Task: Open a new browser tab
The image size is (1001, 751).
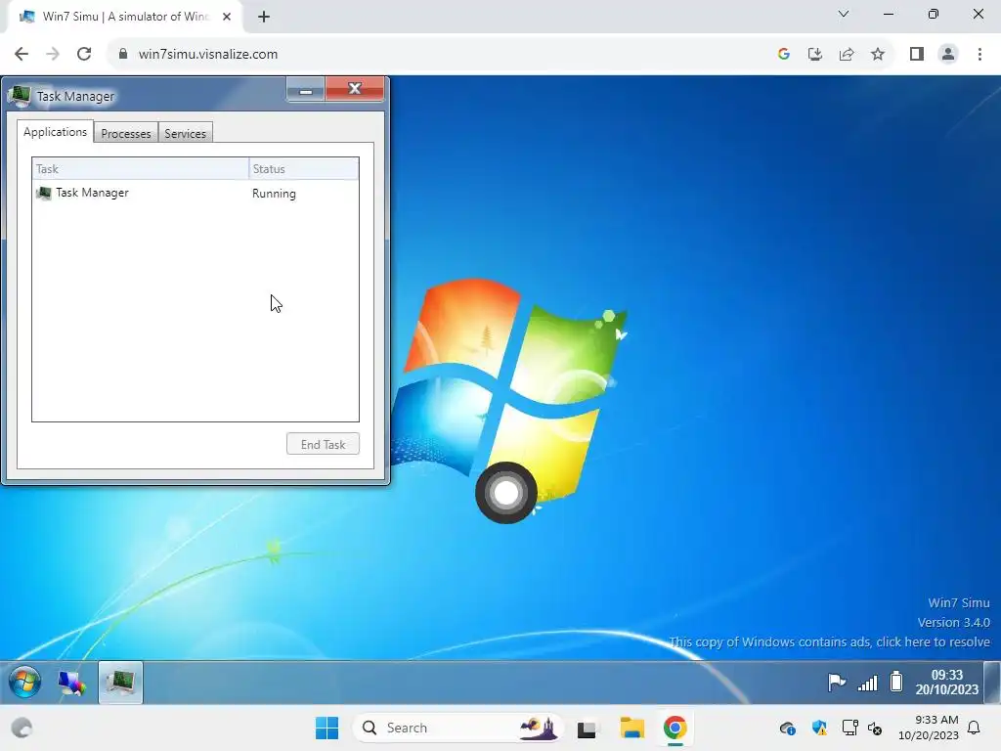Action: coord(264,17)
